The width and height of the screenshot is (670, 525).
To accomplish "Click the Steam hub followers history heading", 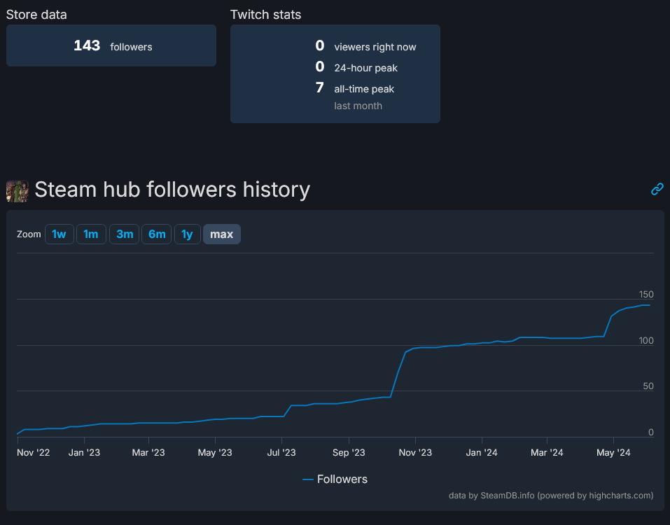I will [172, 190].
